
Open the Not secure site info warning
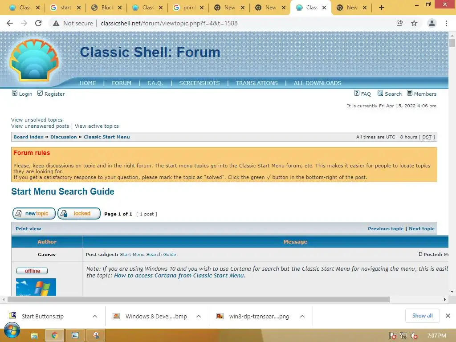[73, 23]
